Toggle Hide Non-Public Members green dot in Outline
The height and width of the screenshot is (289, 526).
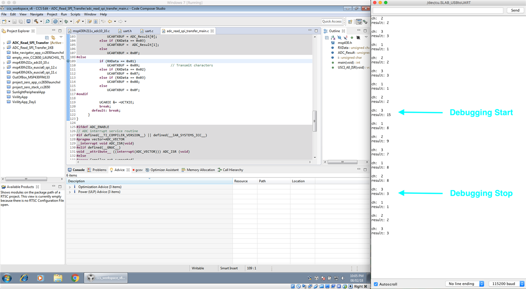(x=352, y=38)
